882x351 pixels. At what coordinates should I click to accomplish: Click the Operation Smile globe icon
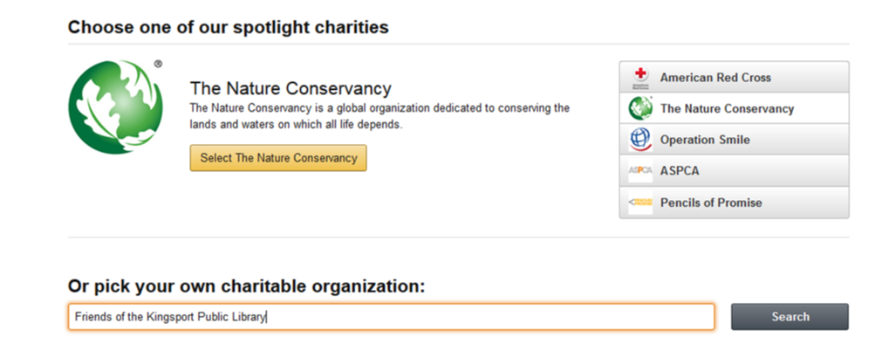(640, 140)
